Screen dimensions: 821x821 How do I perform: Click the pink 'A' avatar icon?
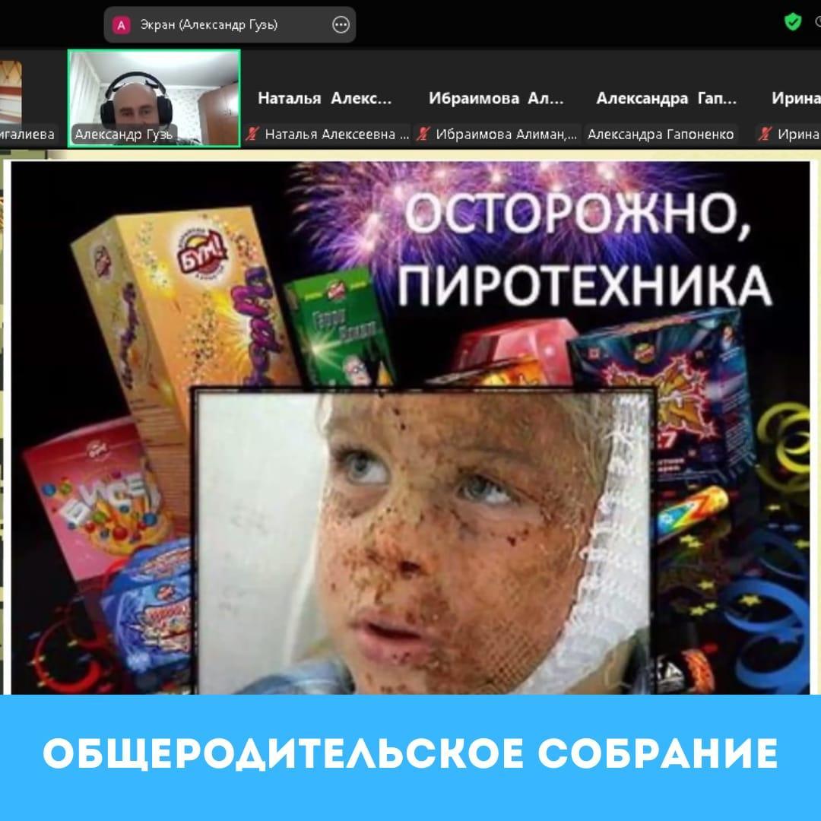(x=121, y=25)
